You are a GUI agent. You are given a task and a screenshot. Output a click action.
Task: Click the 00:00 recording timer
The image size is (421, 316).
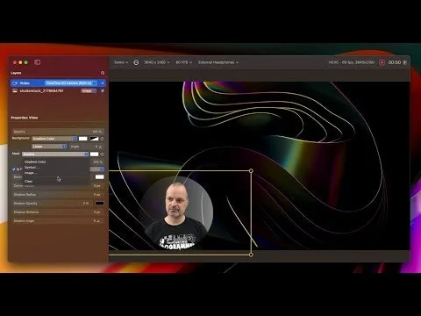[395, 62]
